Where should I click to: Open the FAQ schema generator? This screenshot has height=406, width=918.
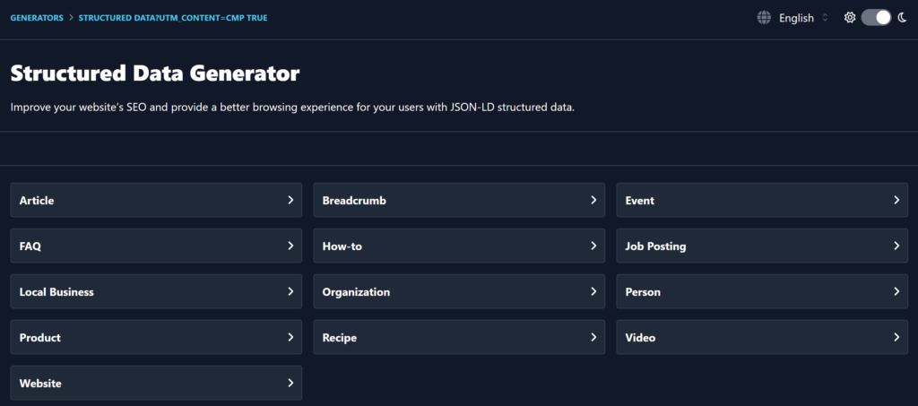156,246
